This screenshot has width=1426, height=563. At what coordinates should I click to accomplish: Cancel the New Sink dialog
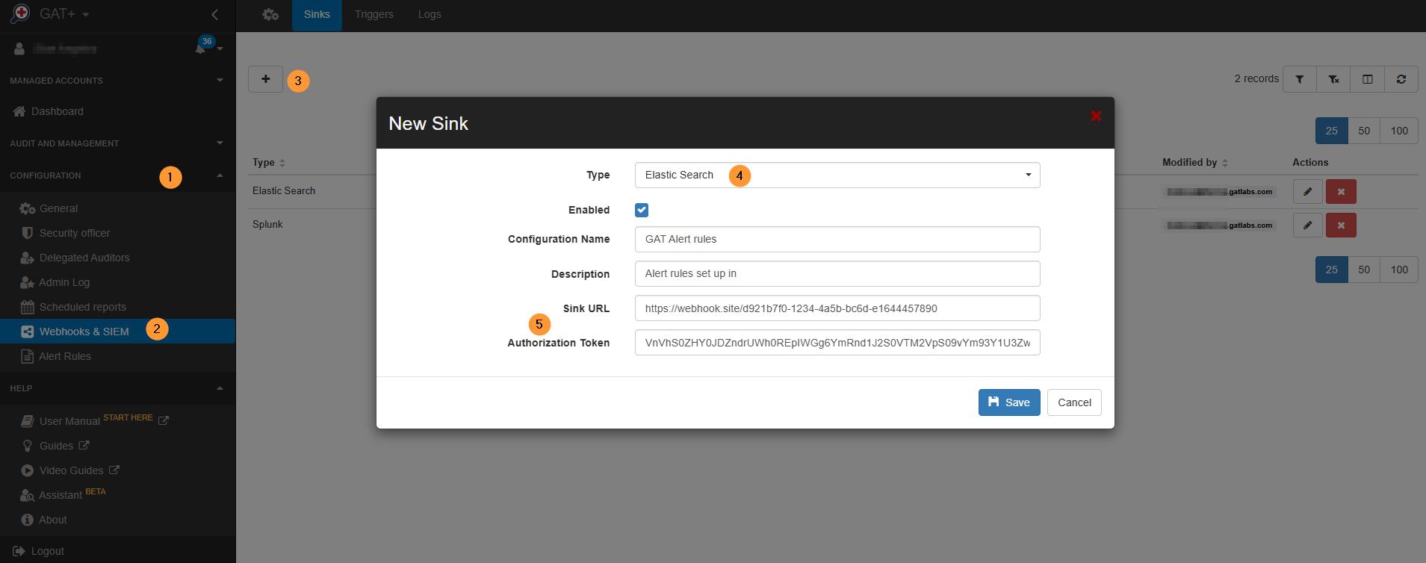coord(1074,402)
